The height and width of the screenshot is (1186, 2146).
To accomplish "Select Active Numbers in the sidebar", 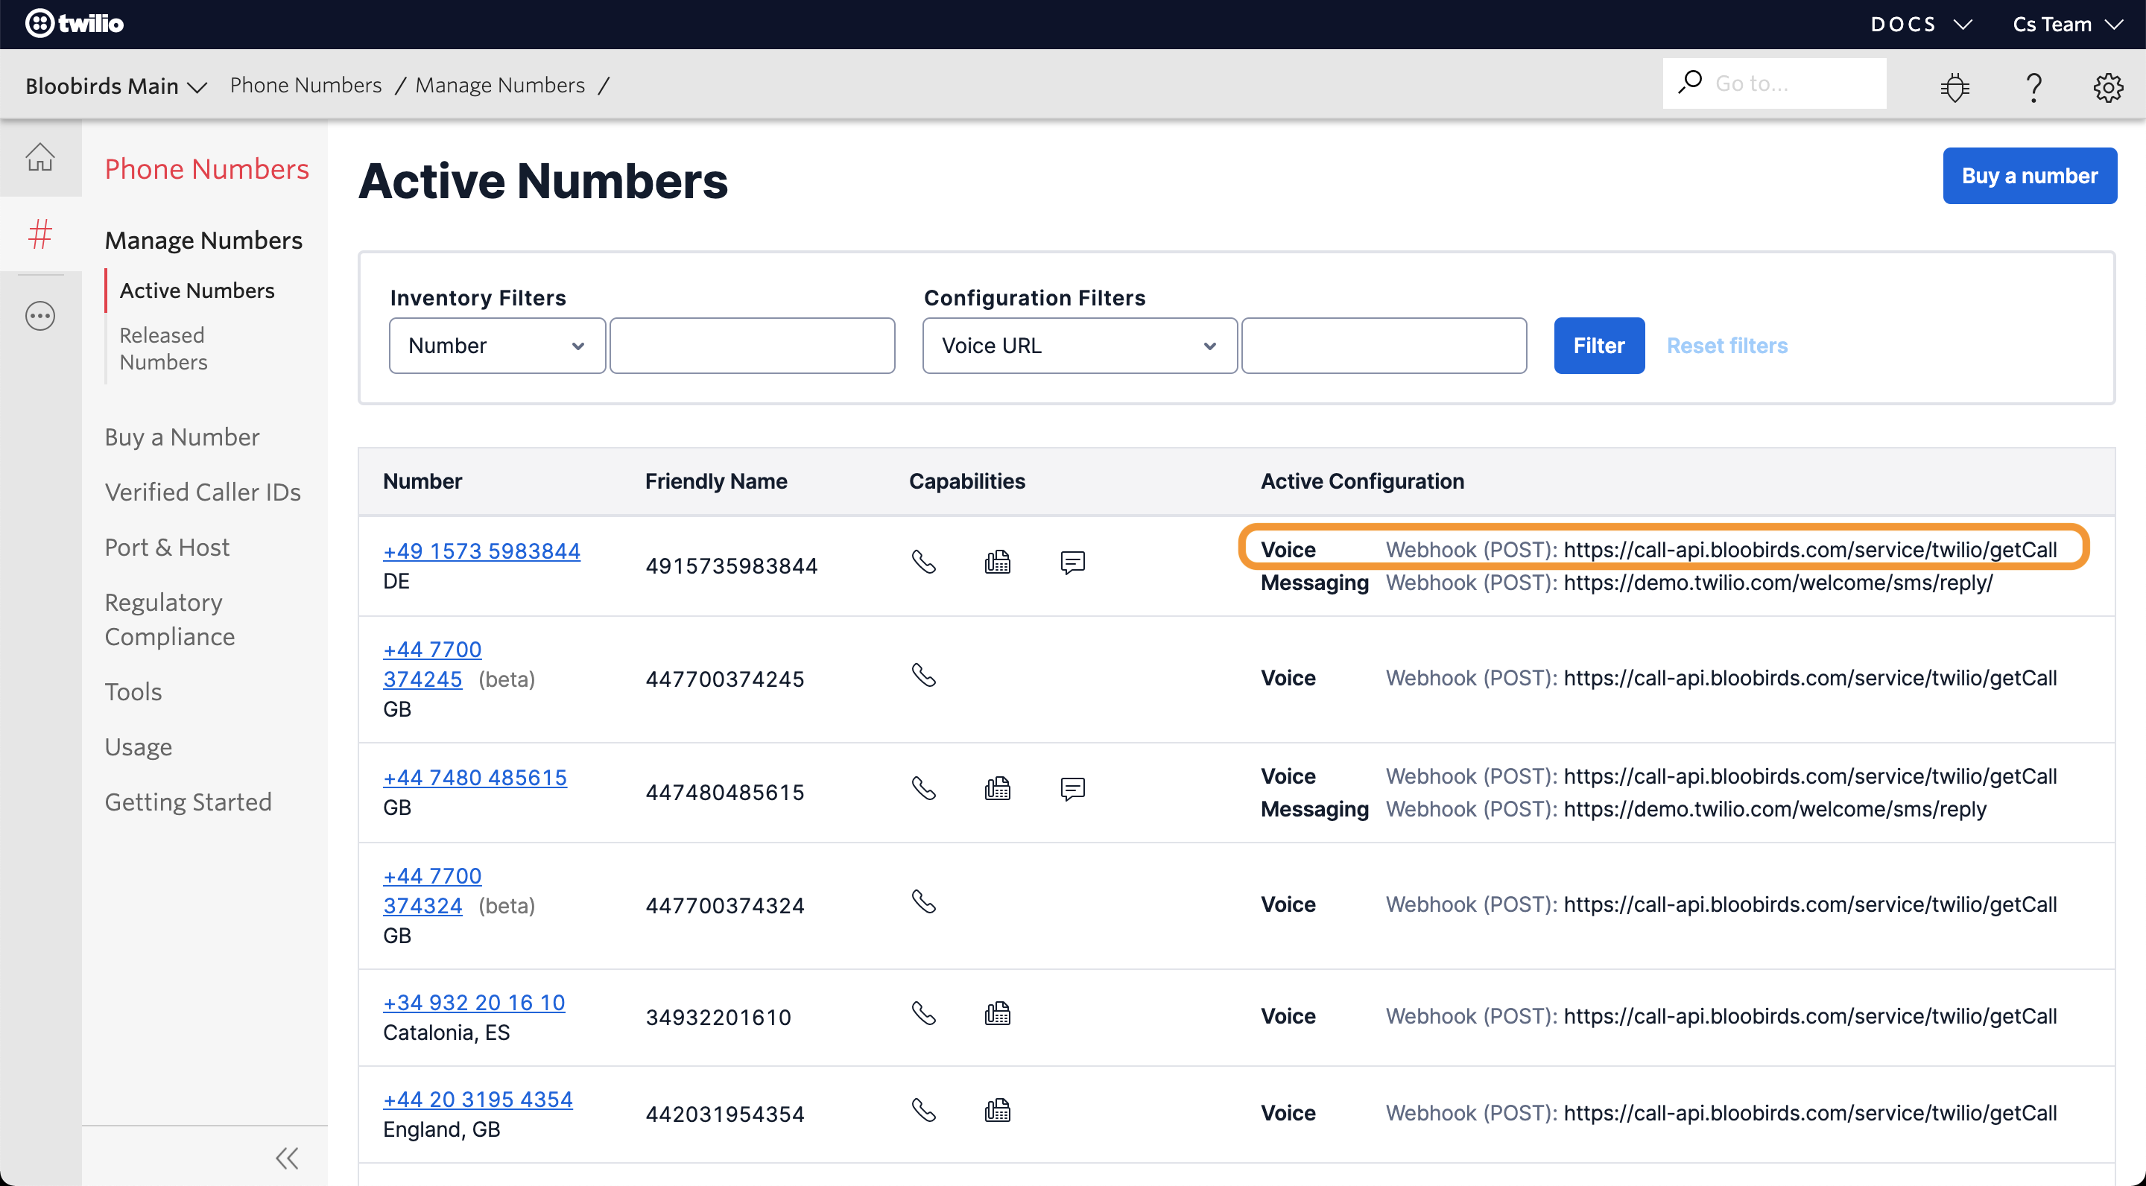I will coord(197,291).
